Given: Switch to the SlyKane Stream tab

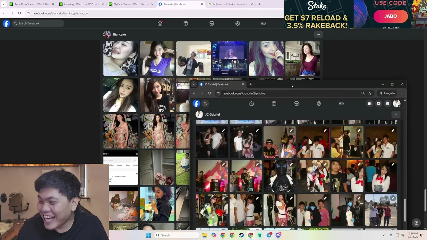Looking at the screenshot, I should coord(131,4).
